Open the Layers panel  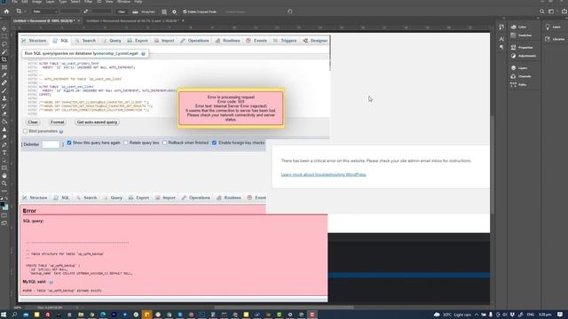tap(519, 68)
